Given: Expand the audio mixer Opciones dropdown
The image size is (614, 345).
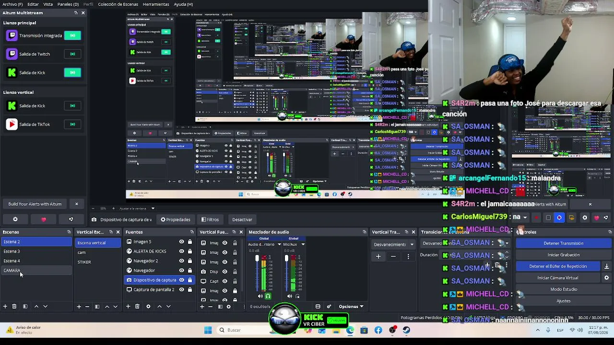Looking at the screenshot, I should click(x=351, y=307).
